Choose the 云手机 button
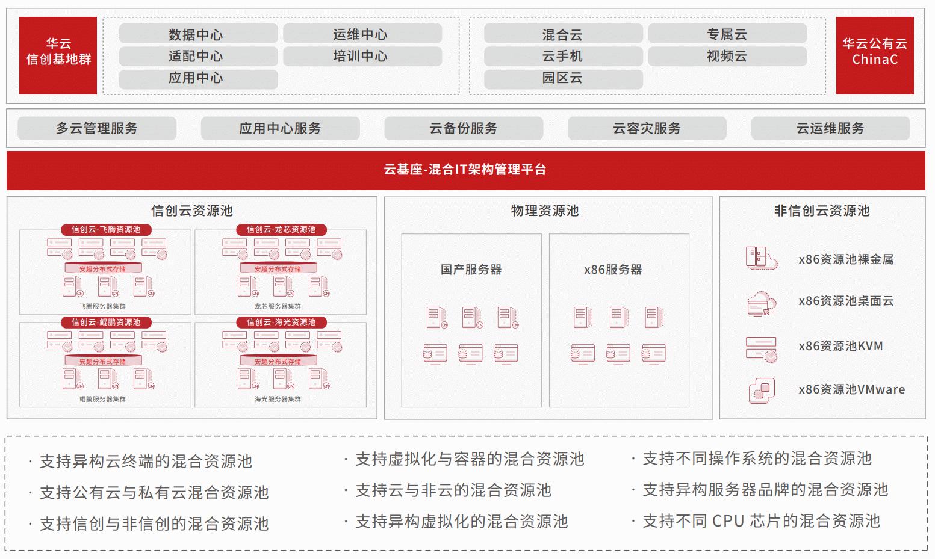This screenshot has height=559, width=935. 563,56
